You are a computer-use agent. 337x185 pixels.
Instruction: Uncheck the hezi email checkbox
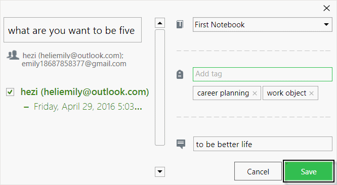click(10, 92)
